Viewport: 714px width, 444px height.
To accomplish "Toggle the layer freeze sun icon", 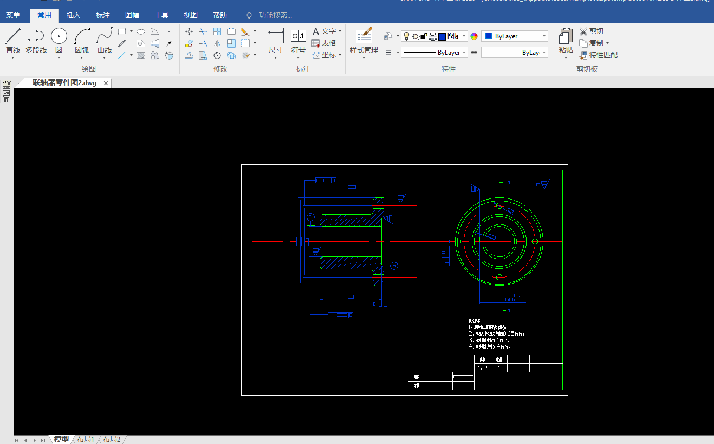I will (x=416, y=36).
